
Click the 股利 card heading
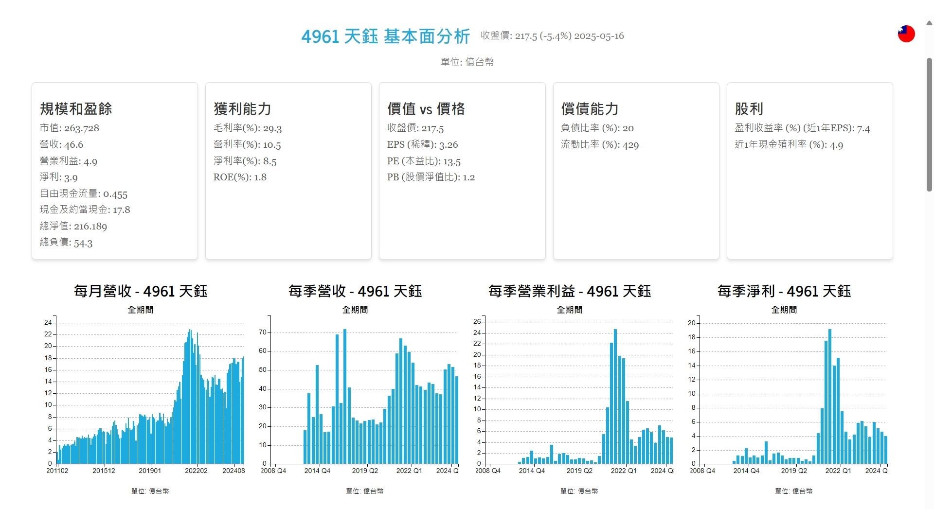coord(749,109)
